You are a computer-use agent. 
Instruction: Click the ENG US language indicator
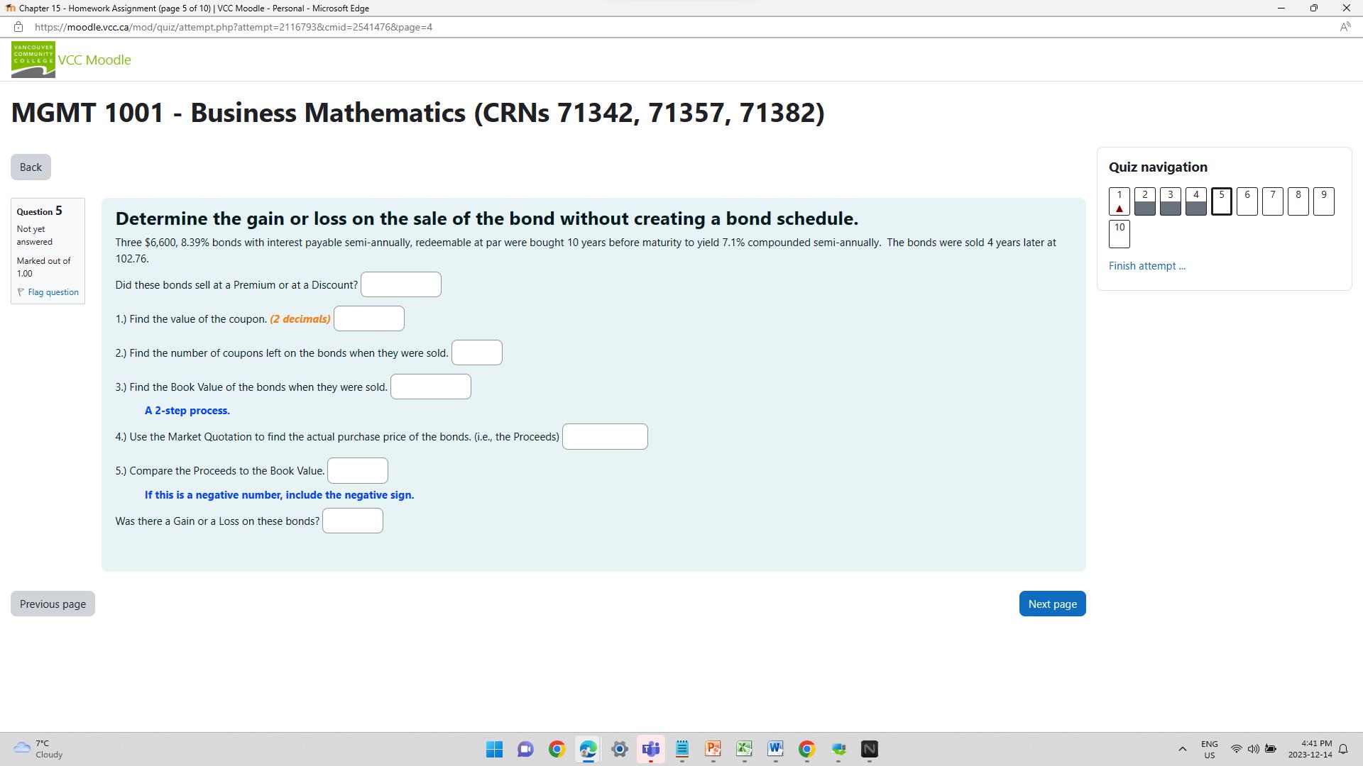(1209, 749)
